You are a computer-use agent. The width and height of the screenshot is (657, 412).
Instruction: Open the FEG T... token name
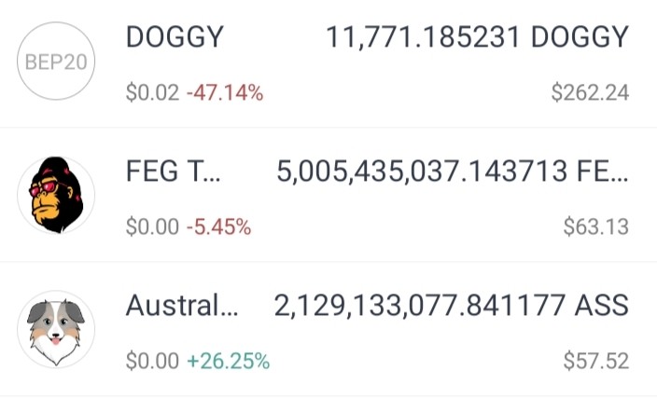[173, 172]
